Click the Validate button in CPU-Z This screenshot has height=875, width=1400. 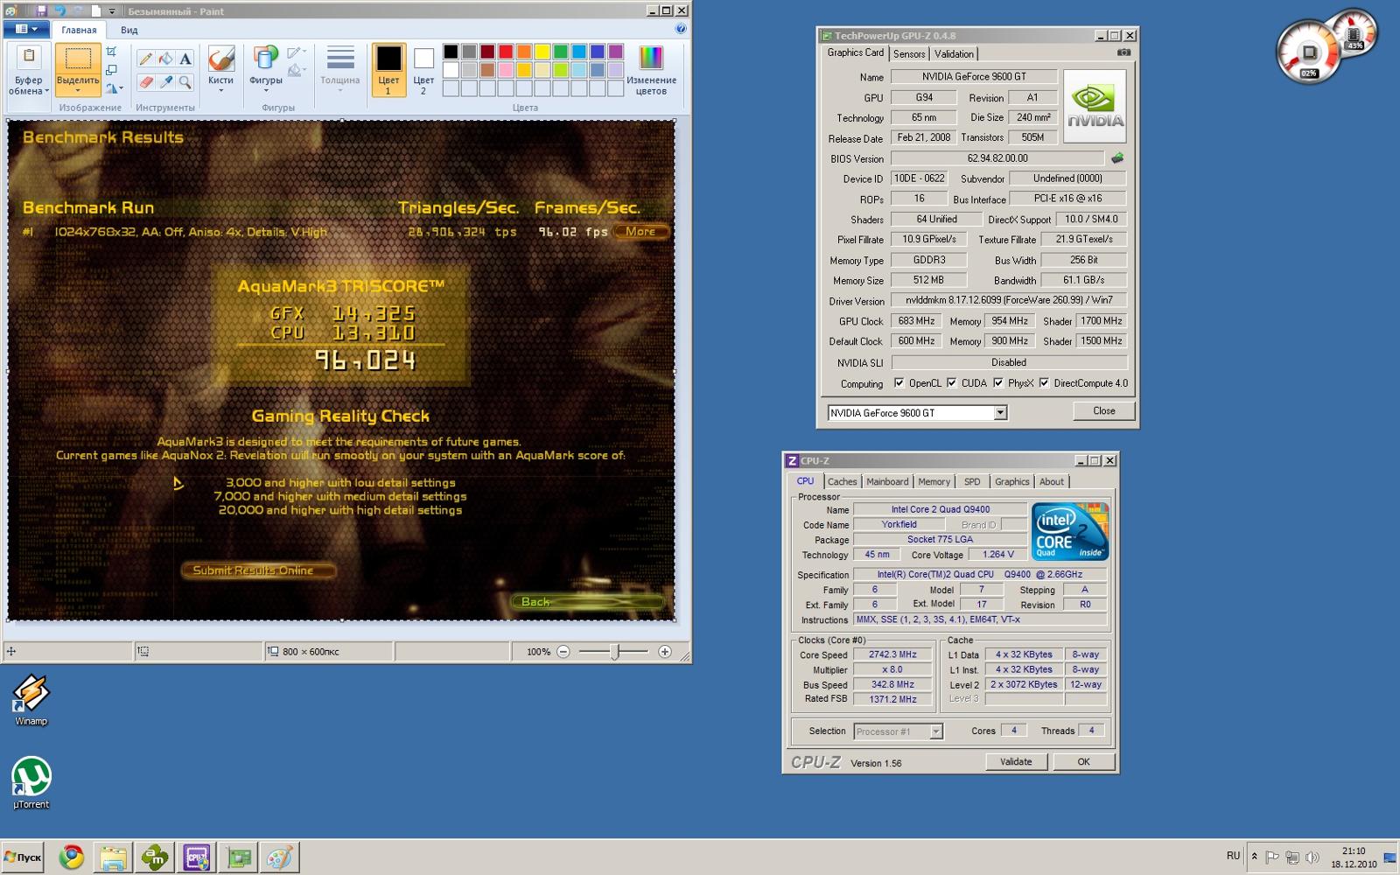pos(1016,762)
